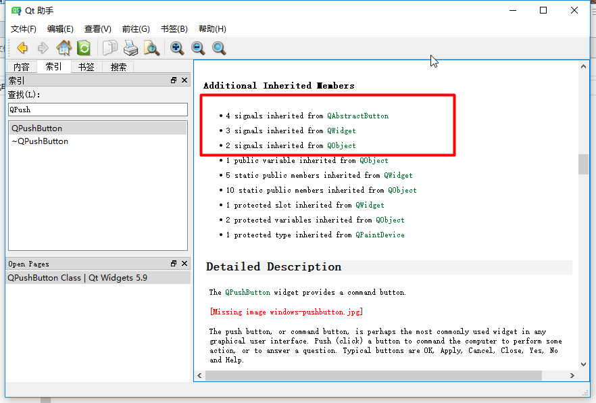Float the 索引 dock panel
The height and width of the screenshot is (403, 596).
(174, 80)
